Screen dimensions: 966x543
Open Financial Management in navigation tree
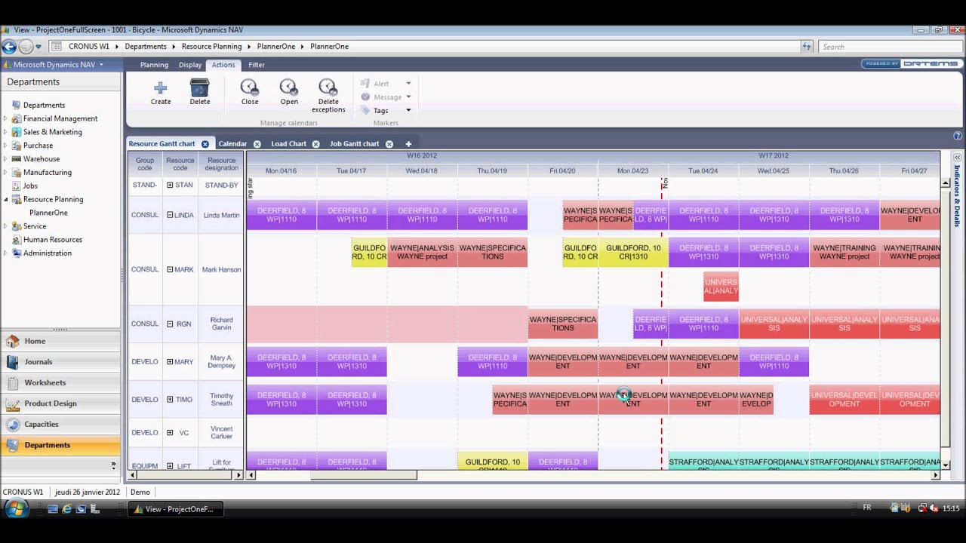60,118
